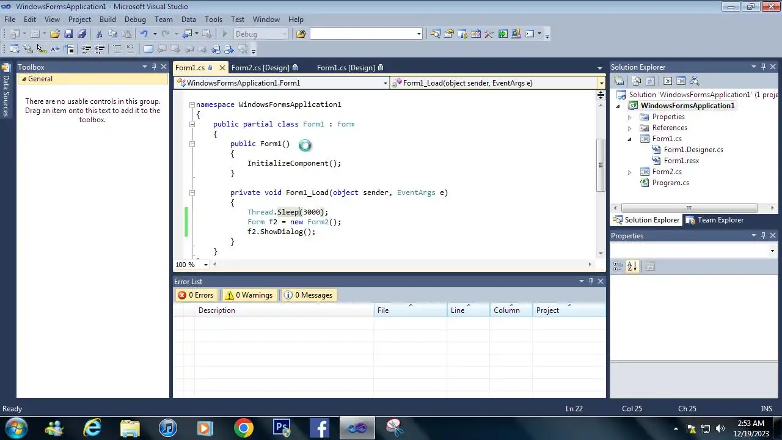Pin the Toolbox panel auto-hide toggle
782x440 pixels.
pos(154,67)
